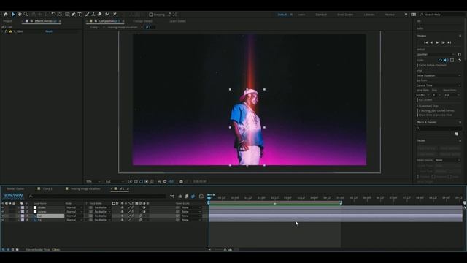Image resolution: width=467 pixels, height=263 pixels.
Task: Select the Rectangle shape tool
Action: (67, 15)
